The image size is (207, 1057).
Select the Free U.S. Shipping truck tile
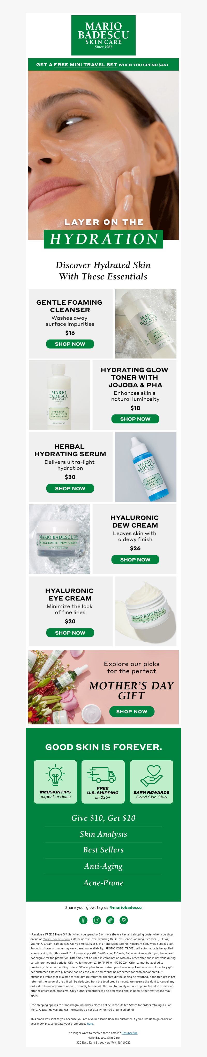click(103, 782)
